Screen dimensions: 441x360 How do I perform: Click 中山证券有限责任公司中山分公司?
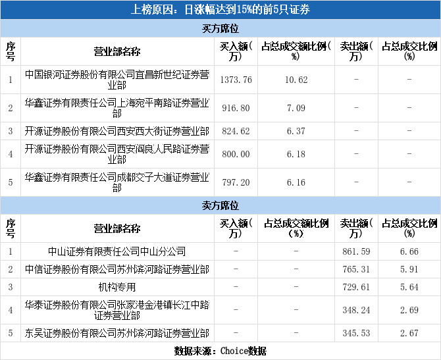(x=117, y=251)
